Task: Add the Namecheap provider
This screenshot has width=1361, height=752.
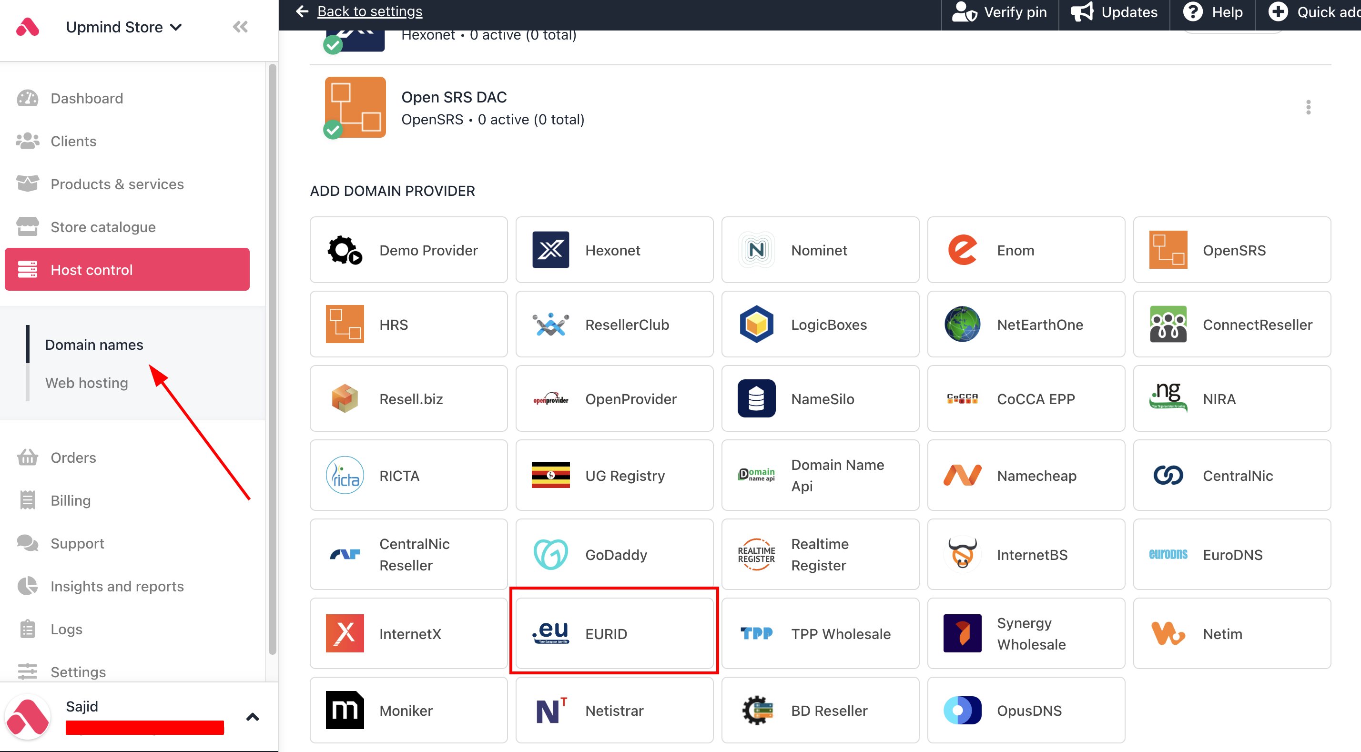Action: 1026,476
